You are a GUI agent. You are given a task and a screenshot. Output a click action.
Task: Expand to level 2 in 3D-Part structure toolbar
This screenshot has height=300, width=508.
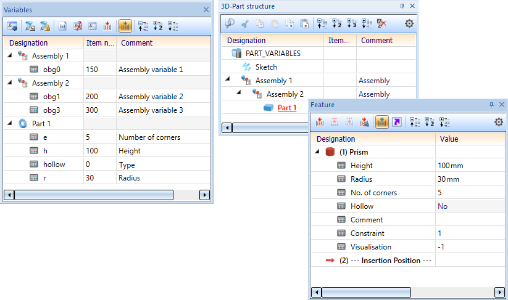point(337,23)
